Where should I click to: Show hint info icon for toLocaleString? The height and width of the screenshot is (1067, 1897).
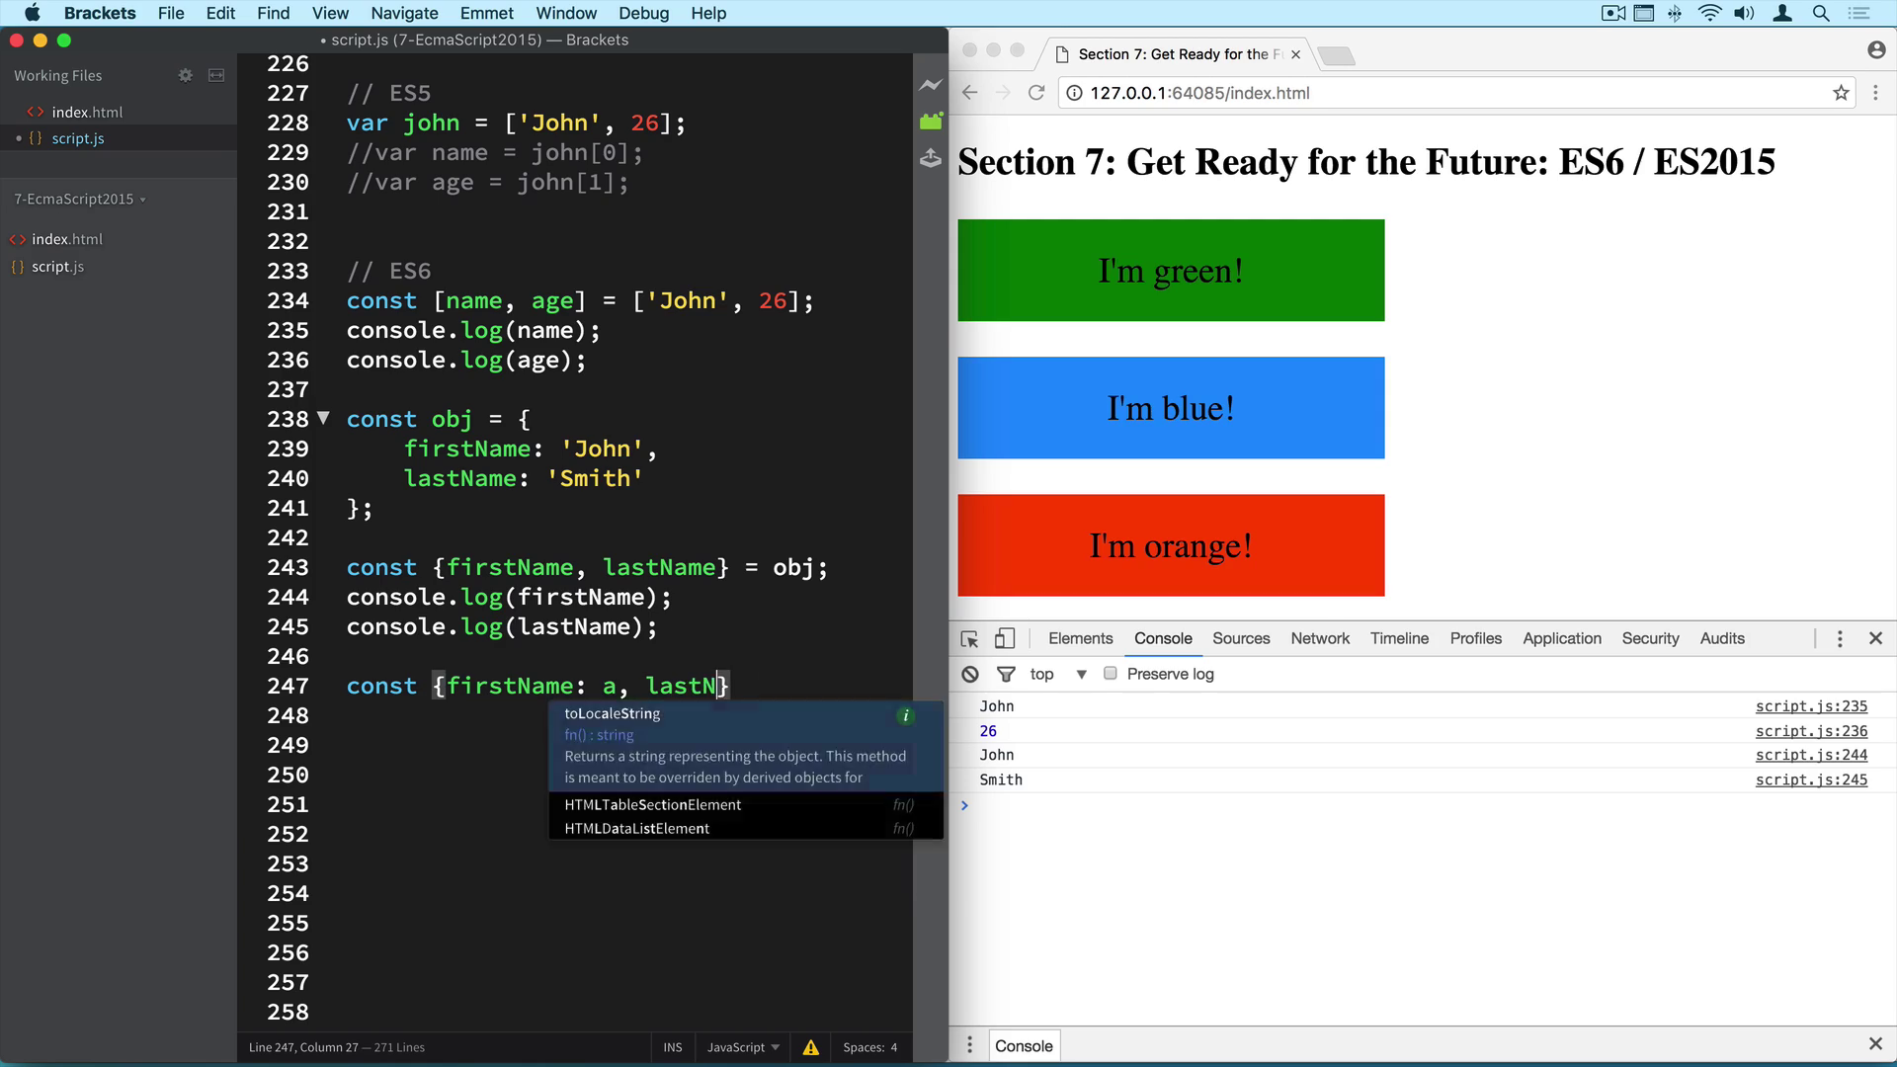click(x=905, y=715)
